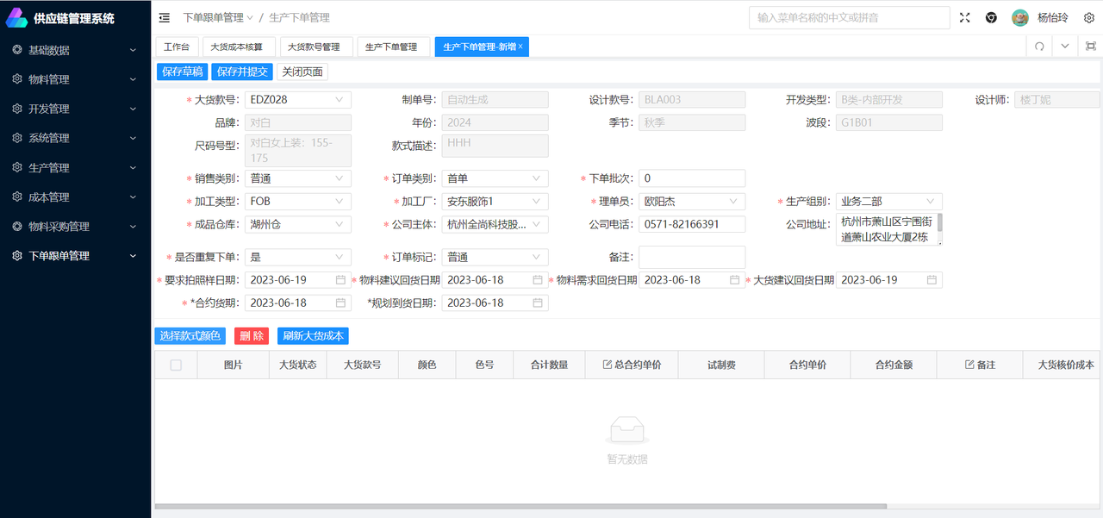The image size is (1103, 518).
Task: Click the refresh page icon in tab bar
Action: point(1039,47)
